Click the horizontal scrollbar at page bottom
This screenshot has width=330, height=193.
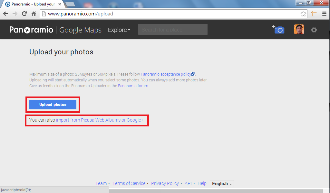(216, 191)
